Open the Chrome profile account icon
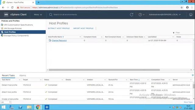Screen dimensions: 195x110 click(187, 7)
